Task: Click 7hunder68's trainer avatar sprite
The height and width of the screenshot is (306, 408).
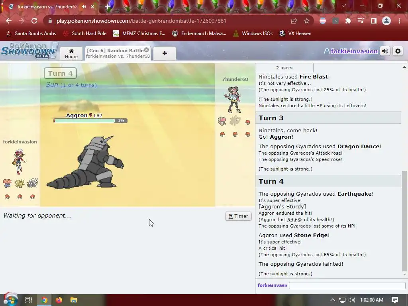Action: pyautogui.click(x=233, y=100)
